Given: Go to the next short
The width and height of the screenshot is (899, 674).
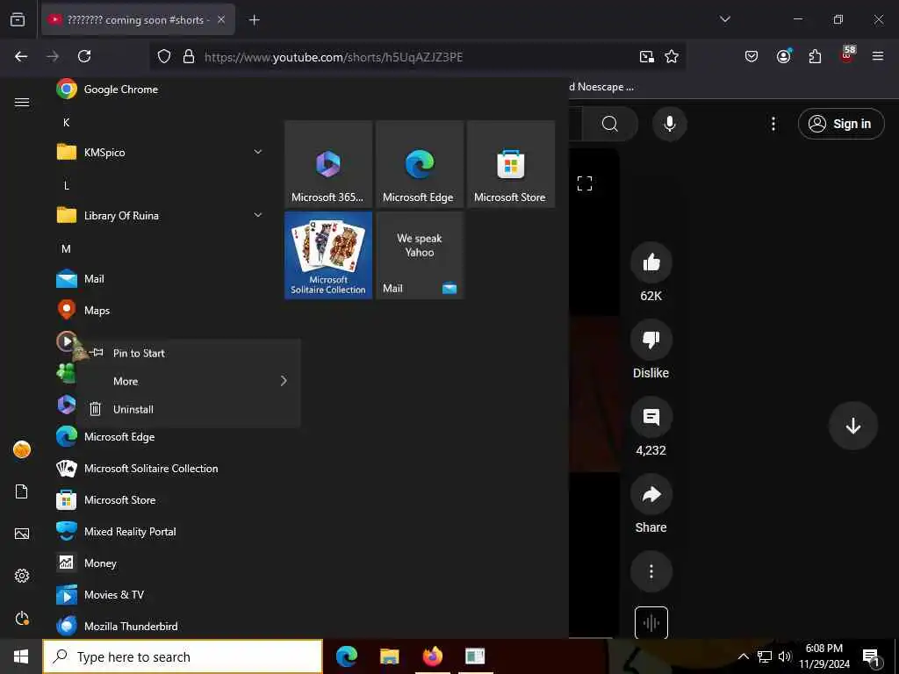Looking at the screenshot, I should [x=853, y=426].
